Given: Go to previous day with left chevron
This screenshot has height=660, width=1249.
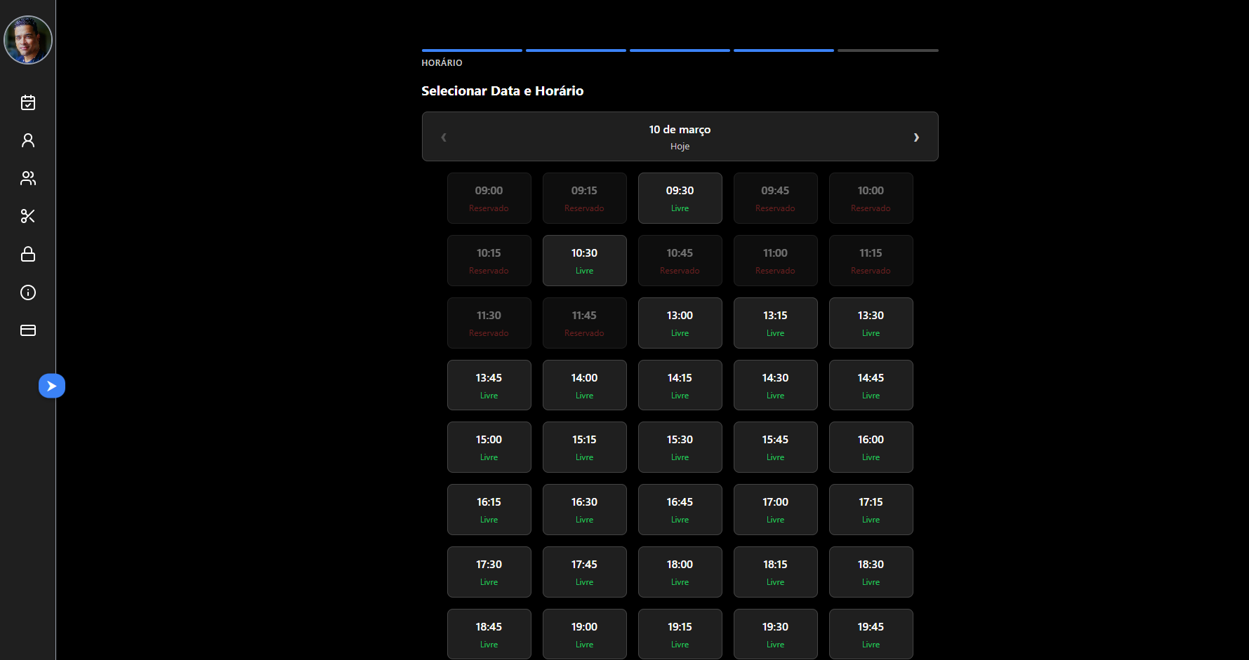Looking at the screenshot, I should [444, 137].
